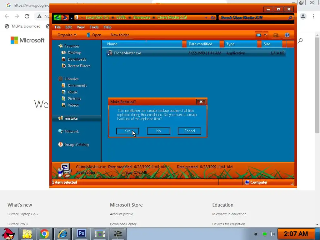Click the 2:07 AM taskbar clock
This screenshot has height=240, width=320.
click(x=296, y=234)
